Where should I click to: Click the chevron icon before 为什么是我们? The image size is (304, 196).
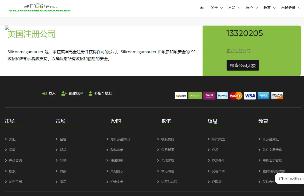(x=107, y=139)
